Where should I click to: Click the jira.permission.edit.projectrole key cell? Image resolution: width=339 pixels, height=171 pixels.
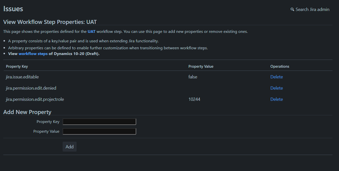click(35, 100)
